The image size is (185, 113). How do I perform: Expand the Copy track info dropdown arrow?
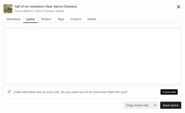pyautogui.click(x=155, y=105)
